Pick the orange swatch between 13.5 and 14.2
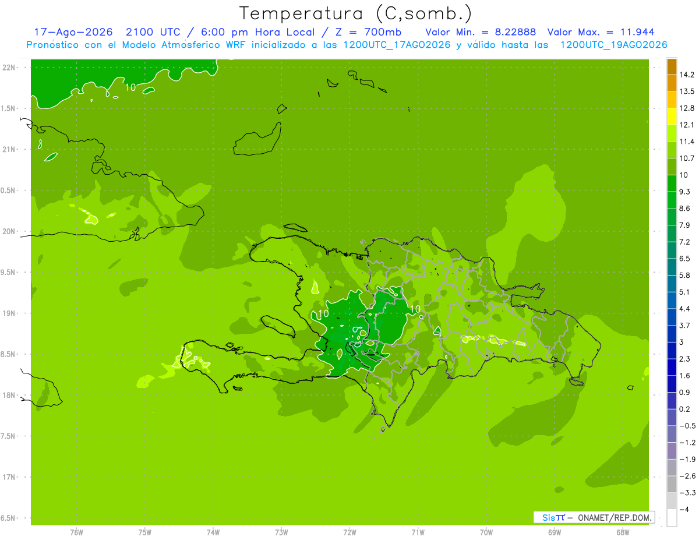 pyautogui.click(x=672, y=83)
